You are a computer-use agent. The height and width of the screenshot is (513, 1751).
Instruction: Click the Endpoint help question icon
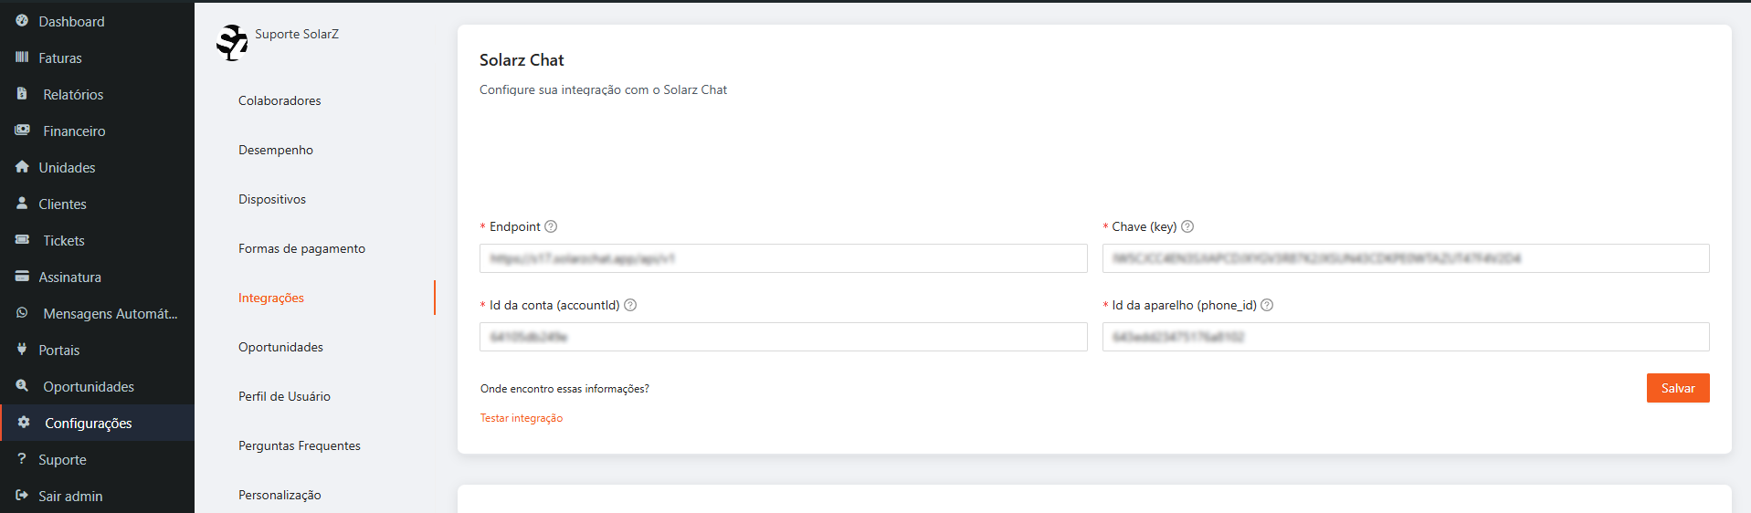pos(551,226)
